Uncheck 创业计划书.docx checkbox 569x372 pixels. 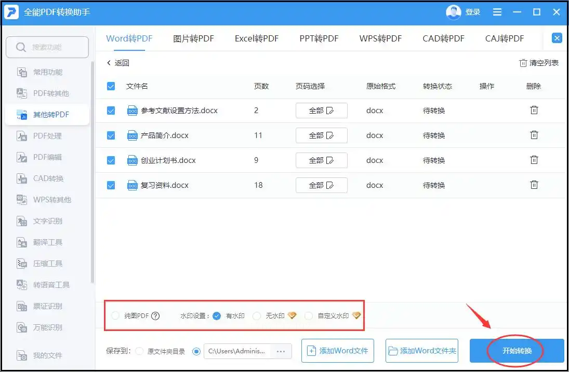111,160
